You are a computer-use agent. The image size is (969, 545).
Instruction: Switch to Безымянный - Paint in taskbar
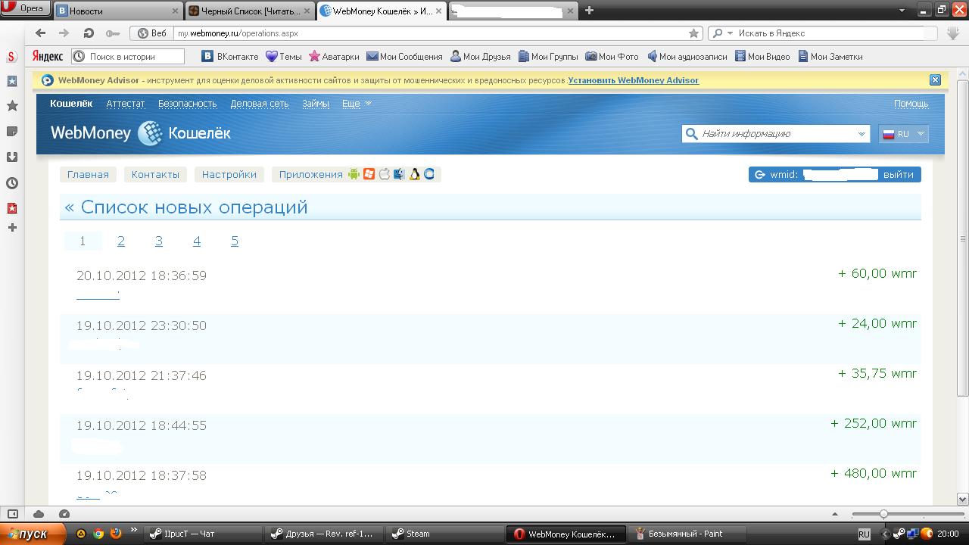tap(687, 534)
